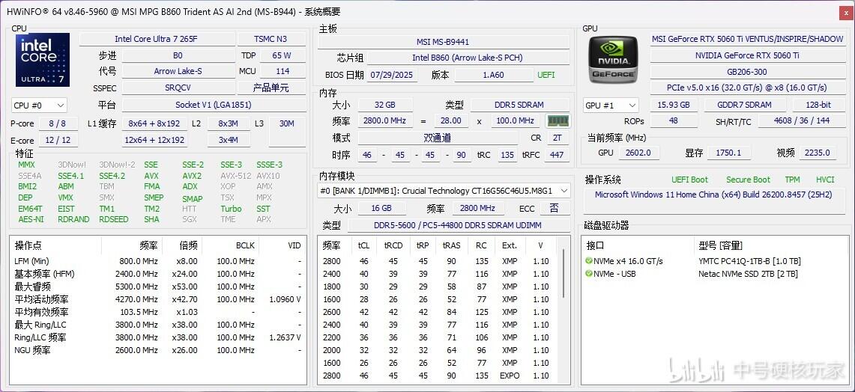Image resolution: width=855 pixels, height=392 pixels.
Task: Click the tRAS column header
Action: (452, 245)
